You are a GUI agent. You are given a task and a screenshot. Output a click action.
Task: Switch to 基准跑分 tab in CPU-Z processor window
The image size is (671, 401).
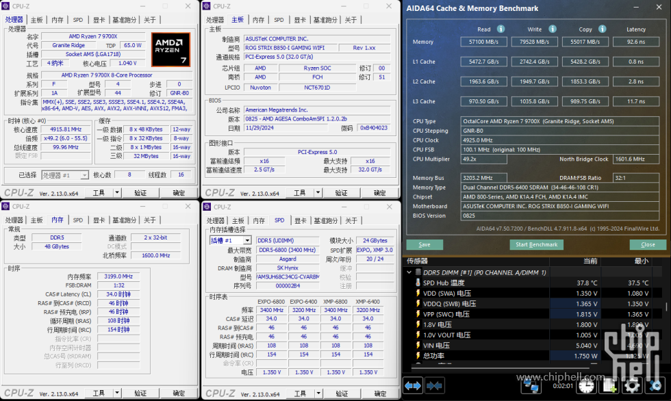click(124, 20)
